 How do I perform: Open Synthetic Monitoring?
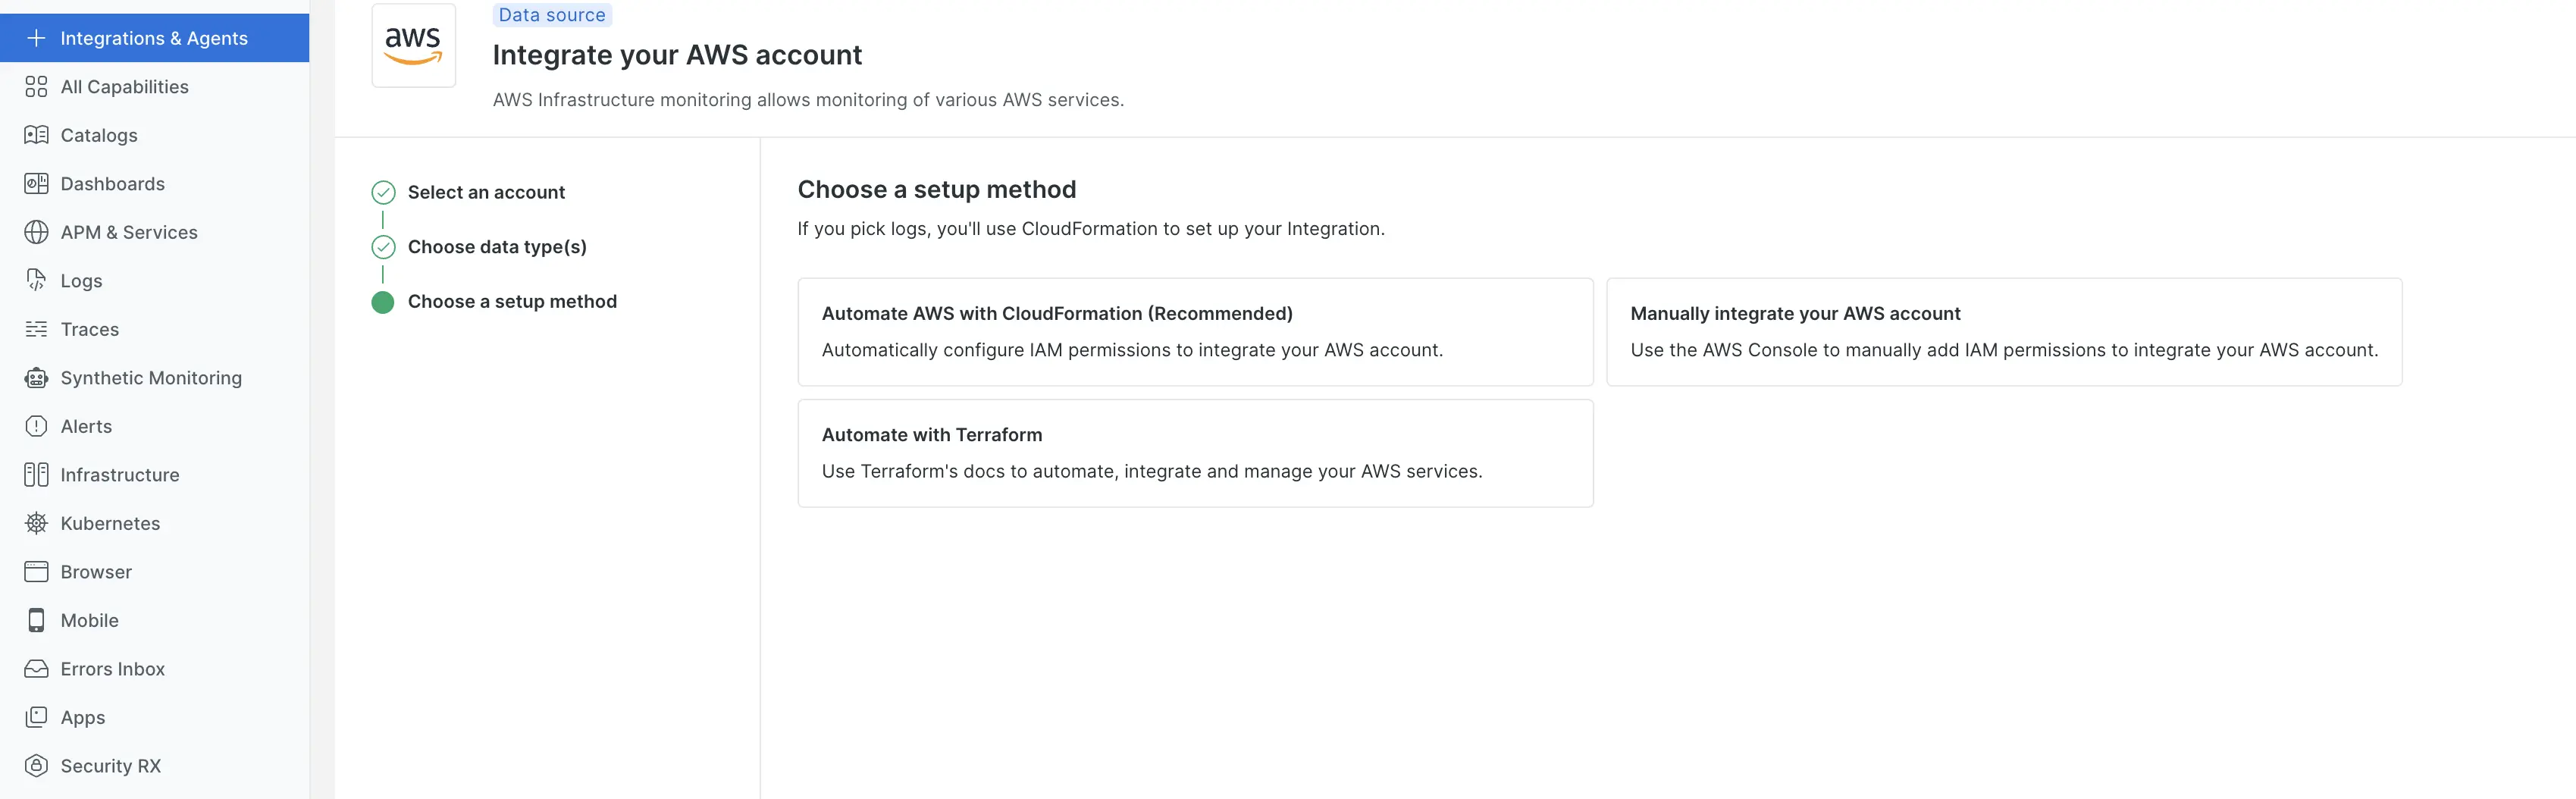154,378
